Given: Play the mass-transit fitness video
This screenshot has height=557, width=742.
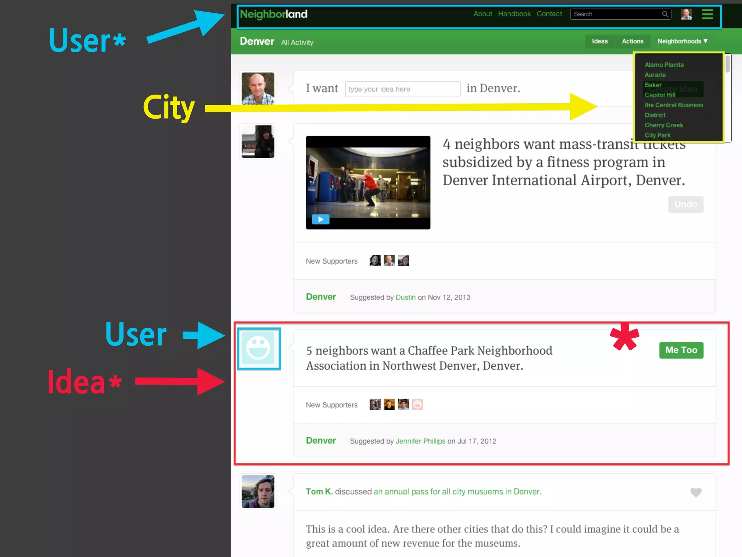Looking at the screenshot, I should (x=321, y=219).
